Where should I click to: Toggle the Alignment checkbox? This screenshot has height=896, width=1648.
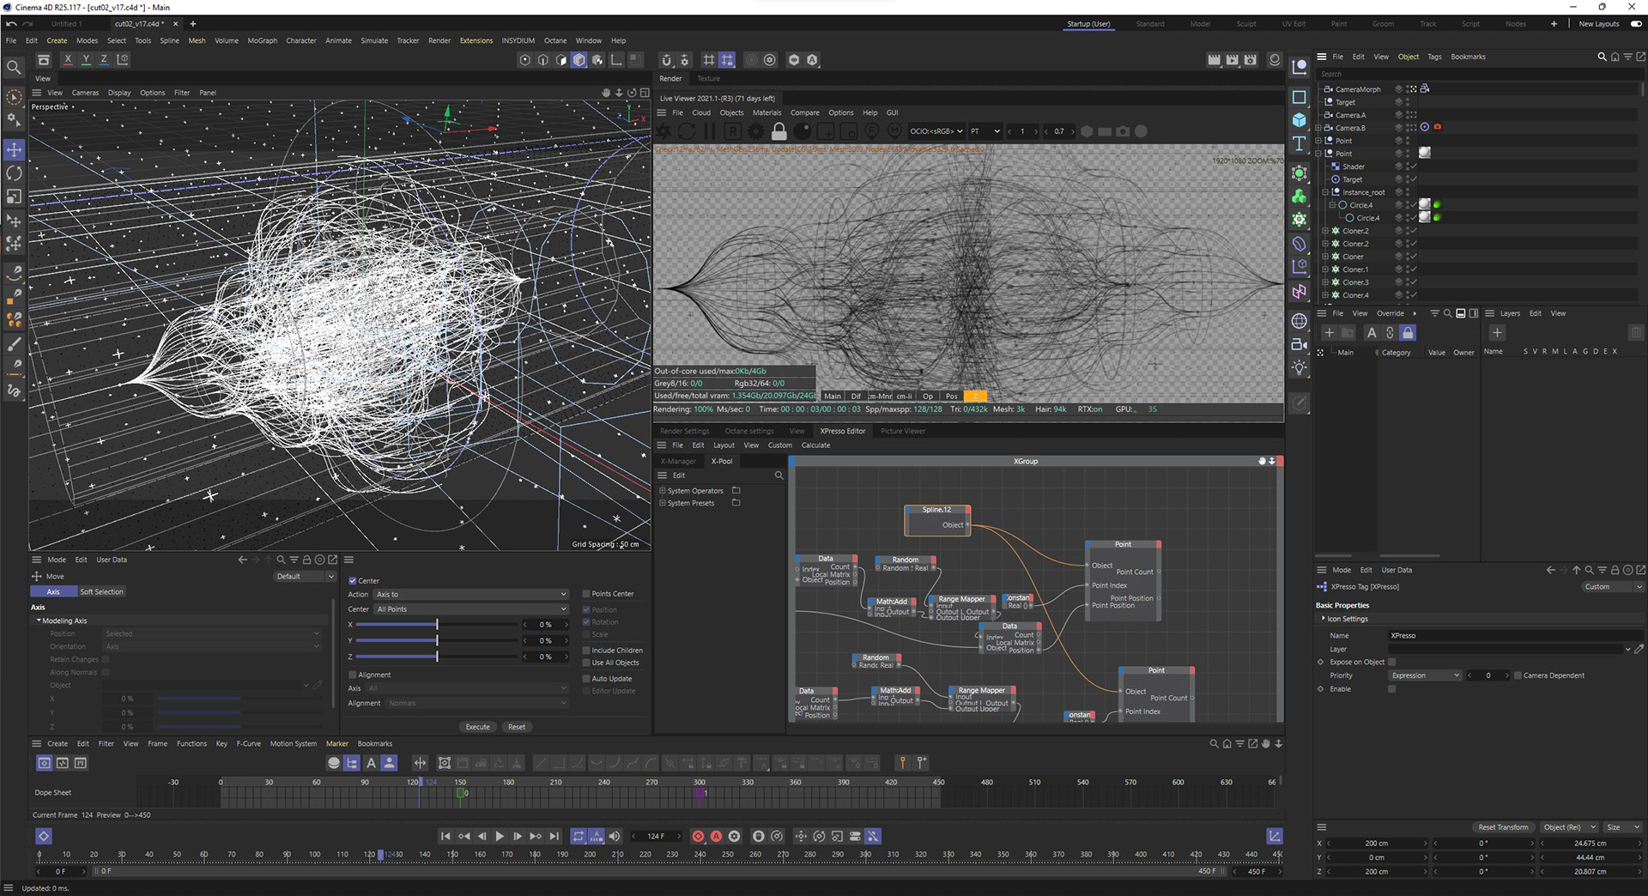coord(352,675)
